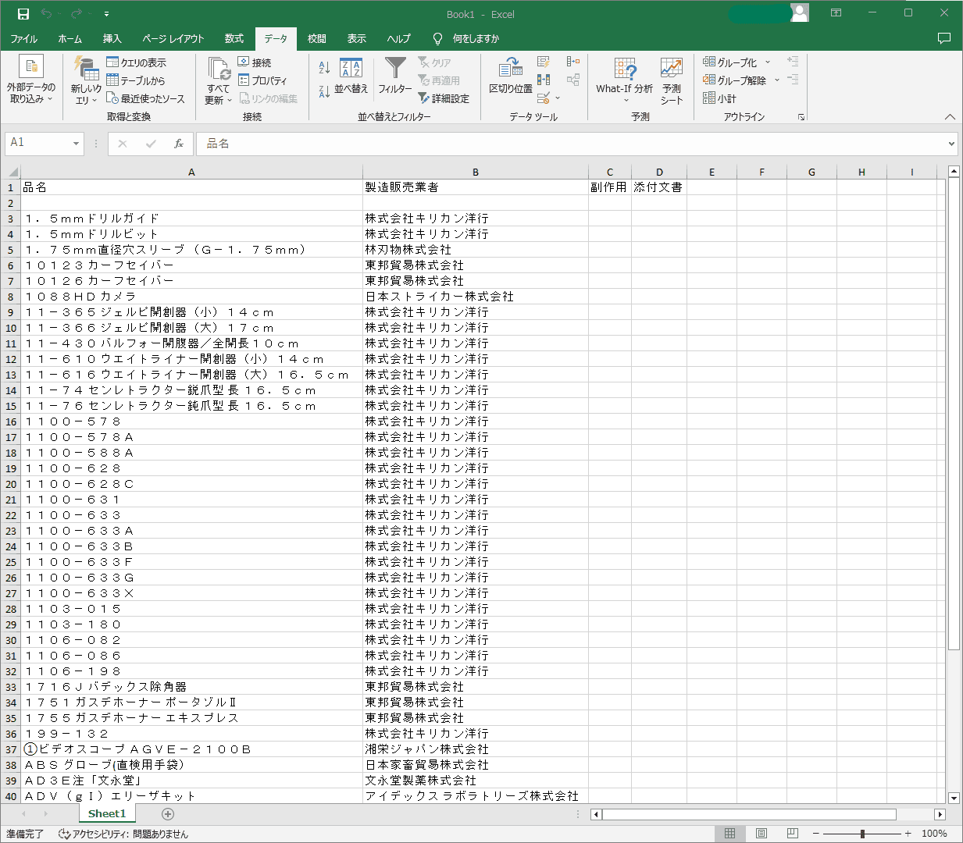Click the Consolidate icon
Screen dimensions: 963x843
click(573, 62)
